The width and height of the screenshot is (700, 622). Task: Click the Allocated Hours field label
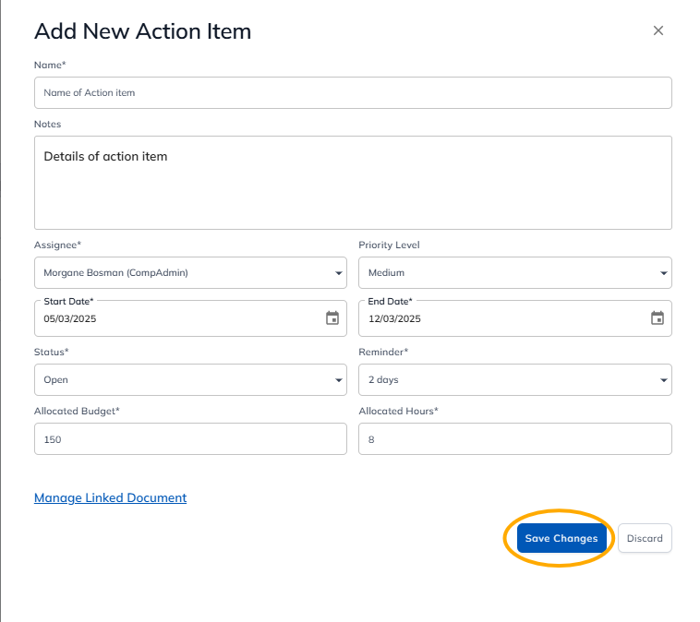coord(397,412)
